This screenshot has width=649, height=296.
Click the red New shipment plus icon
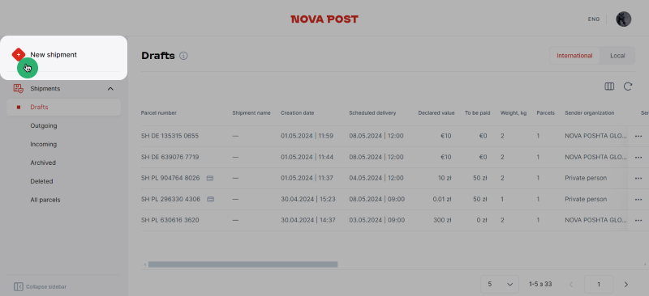coord(19,54)
